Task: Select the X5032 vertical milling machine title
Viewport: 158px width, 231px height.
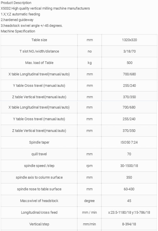Action: [45, 9]
